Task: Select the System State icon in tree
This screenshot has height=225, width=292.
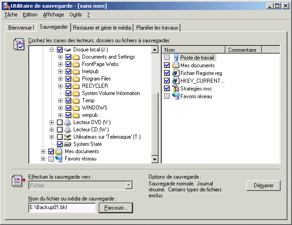Action: 68,144
